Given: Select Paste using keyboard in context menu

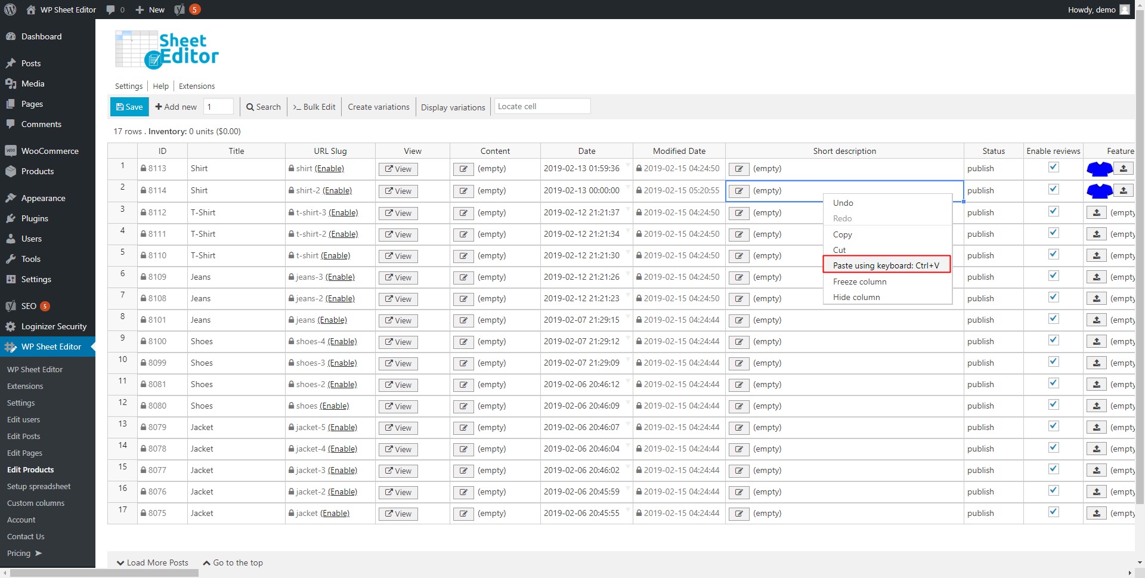Looking at the screenshot, I should 886,265.
